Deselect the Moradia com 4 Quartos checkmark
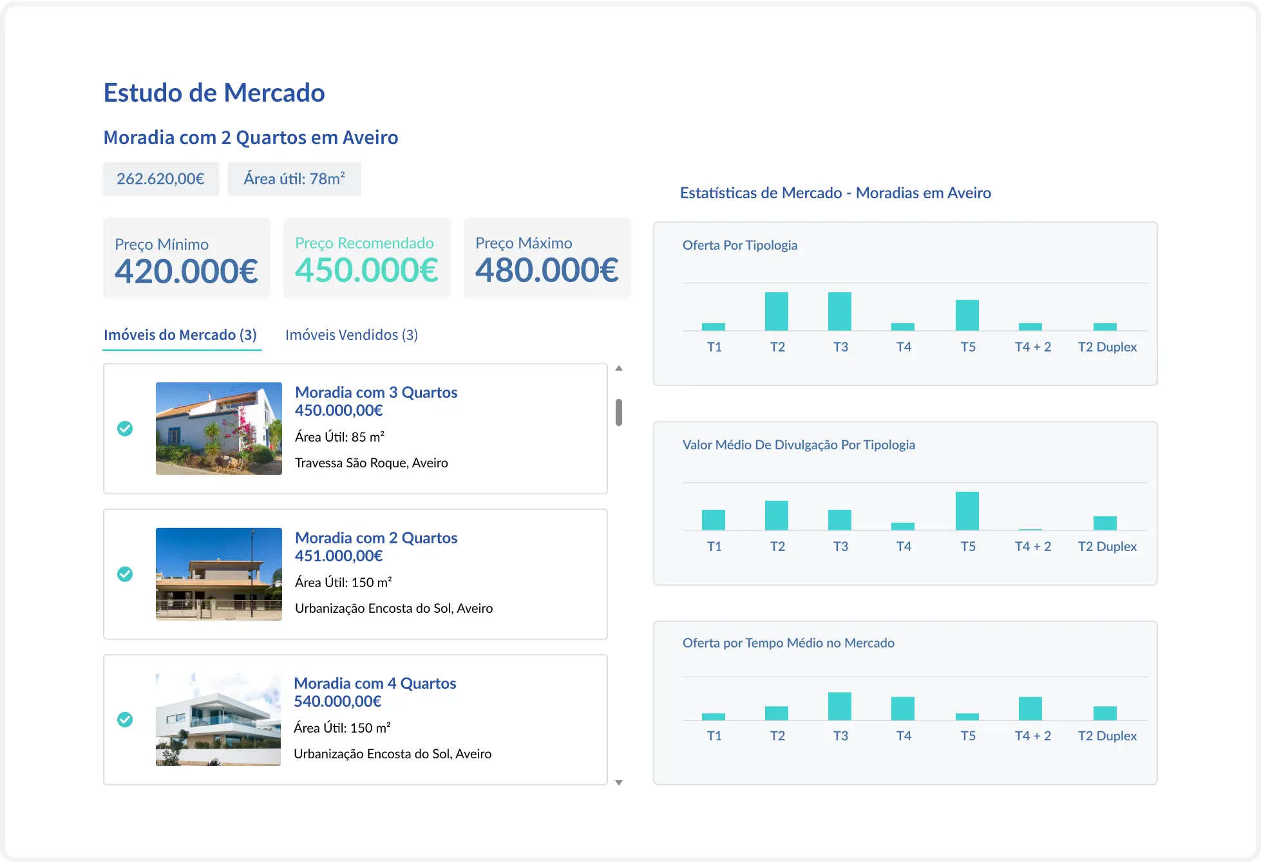This screenshot has width=1261, height=862. pyautogui.click(x=125, y=719)
